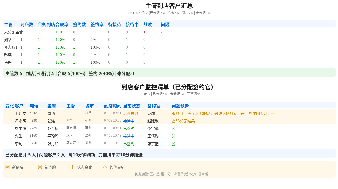This screenshot has height=189, width=338.
Task: Click the 主管数:5 summary bar
Action: pyautogui.click(x=169, y=72)
